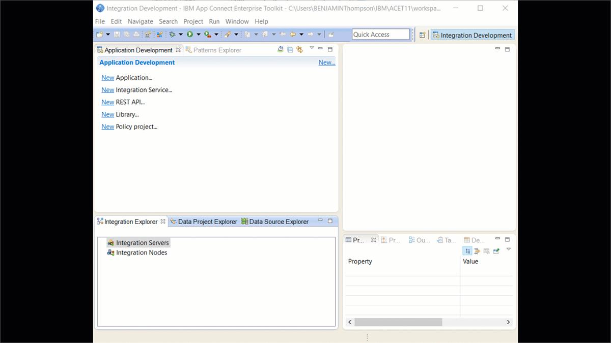Click the Save icon in the toolbar
611x343 pixels.
[117, 34]
